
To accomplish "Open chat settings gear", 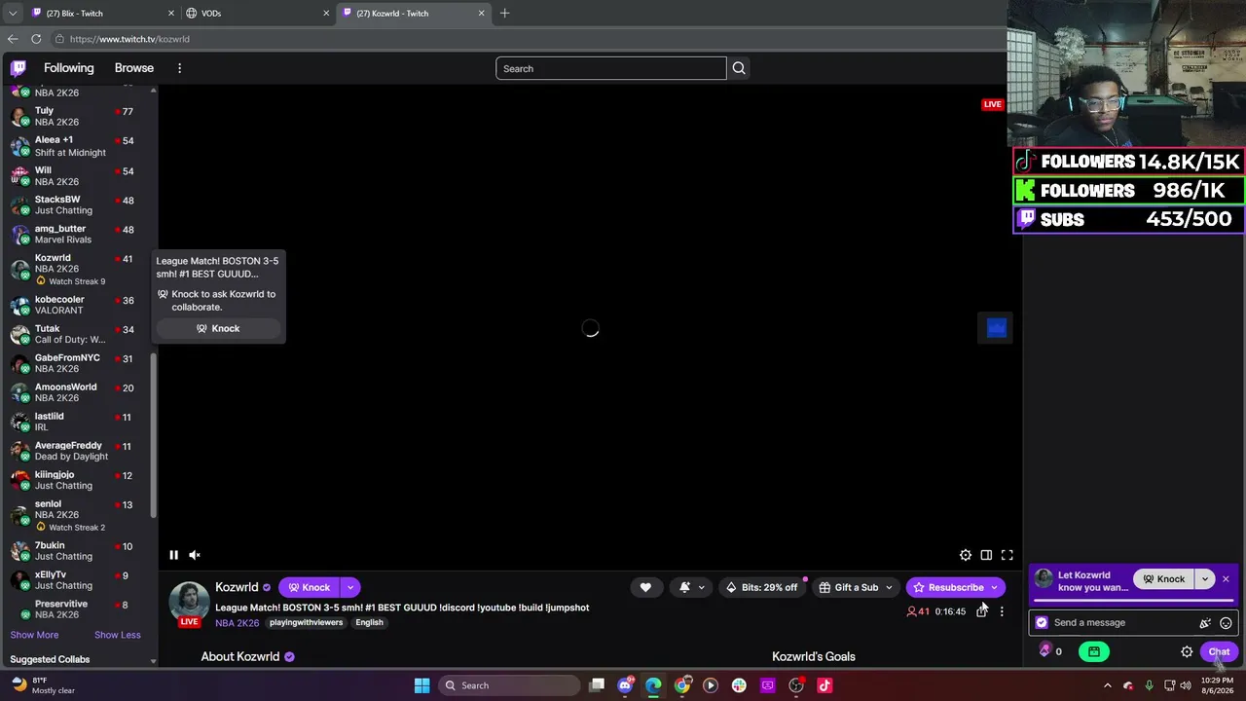I will [x=1187, y=651].
